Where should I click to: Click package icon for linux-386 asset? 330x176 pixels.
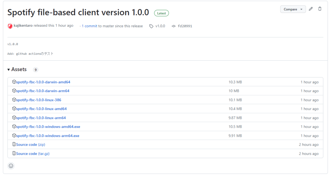[14, 100]
